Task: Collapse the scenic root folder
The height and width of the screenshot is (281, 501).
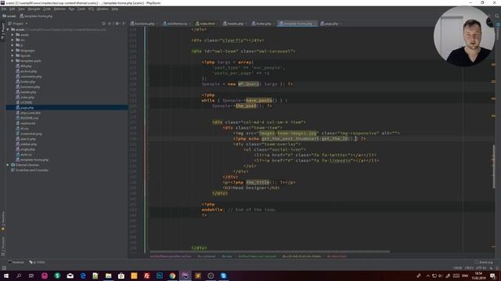Action: click(8, 30)
